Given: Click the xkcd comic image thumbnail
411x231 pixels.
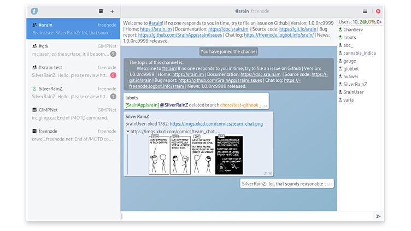Looking at the screenshot, I should coord(196,155).
